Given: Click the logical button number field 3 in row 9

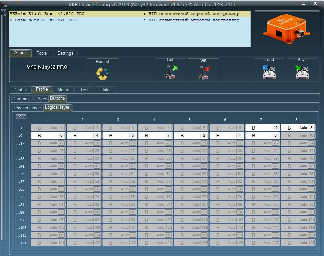Looking at the screenshot, I should pyautogui.click(x=275, y=135).
